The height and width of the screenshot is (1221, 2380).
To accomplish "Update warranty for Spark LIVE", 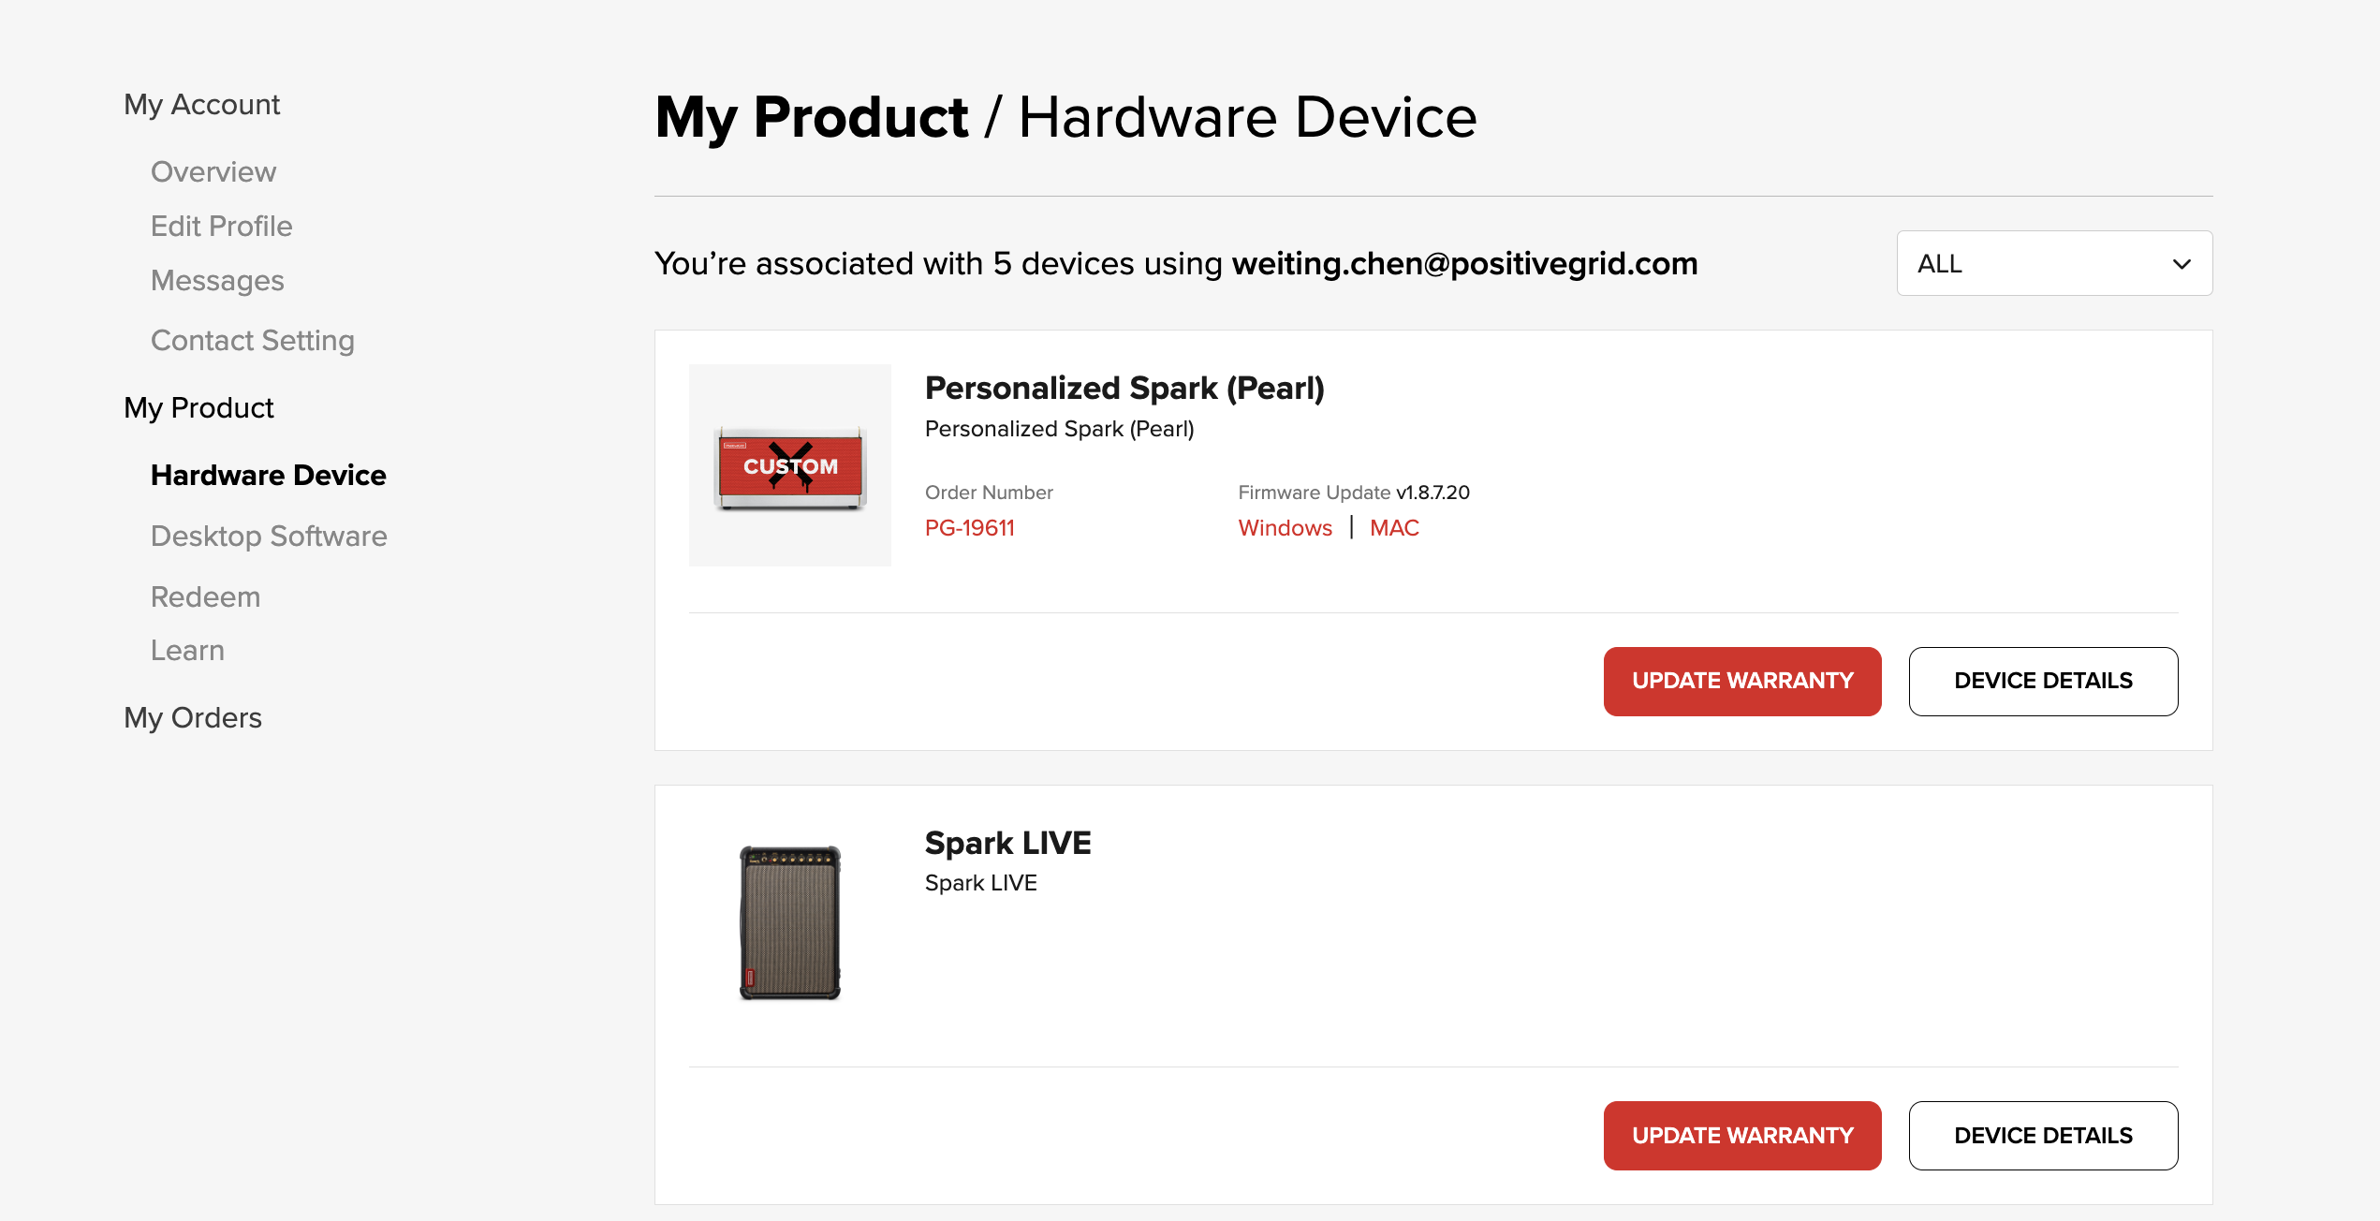I will click(x=1742, y=1135).
